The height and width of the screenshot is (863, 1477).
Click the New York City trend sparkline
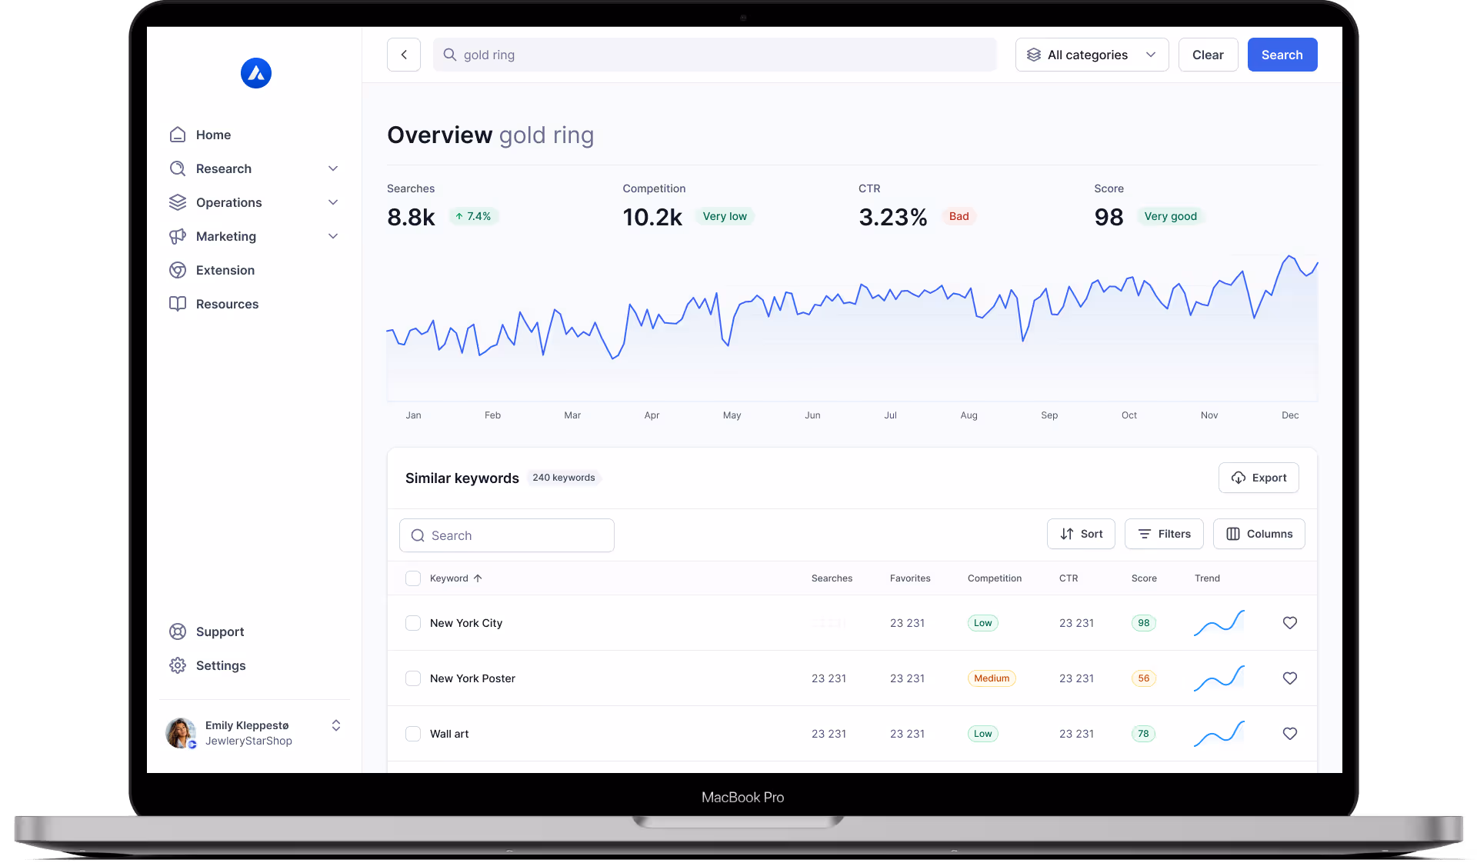(x=1219, y=623)
